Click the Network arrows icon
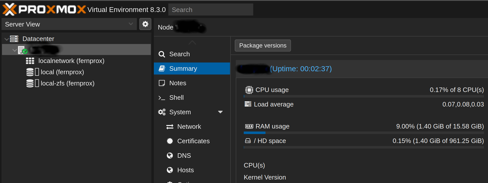 pyautogui.click(x=170, y=127)
